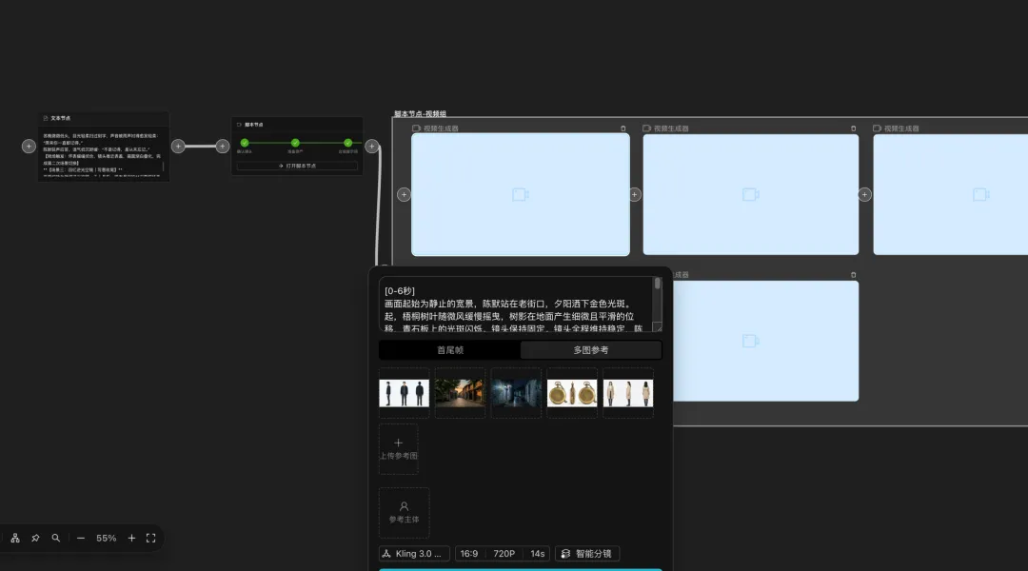Zoom out with the minus icon
This screenshot has height=571, width=1028.
(81, 538)
